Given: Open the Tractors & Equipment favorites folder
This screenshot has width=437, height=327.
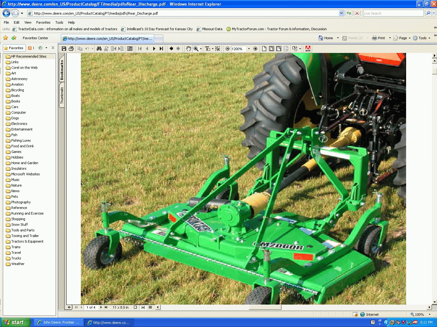Looking at the screenshot, I should point(27,241).
